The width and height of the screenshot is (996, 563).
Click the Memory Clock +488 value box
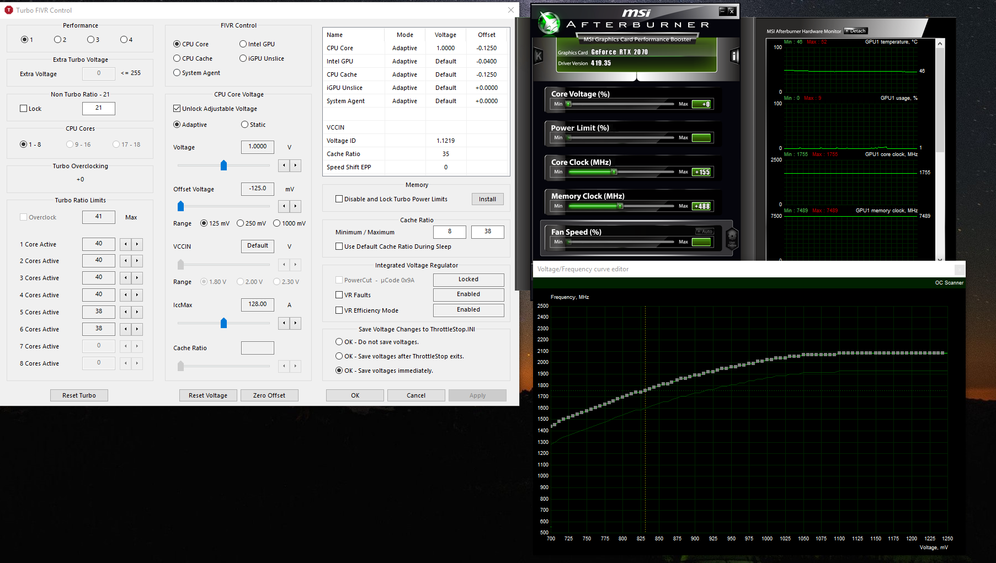click(x=702, y=206)
